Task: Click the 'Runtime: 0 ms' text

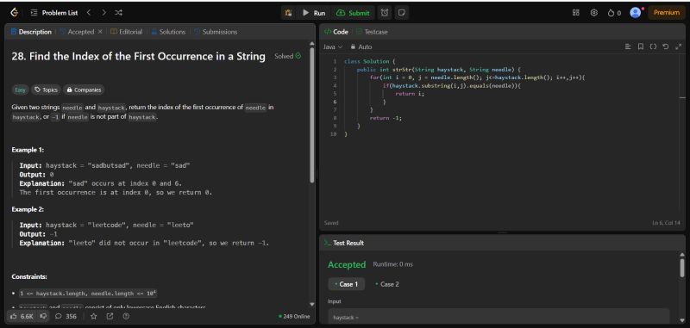Action: tap(393, 264)
